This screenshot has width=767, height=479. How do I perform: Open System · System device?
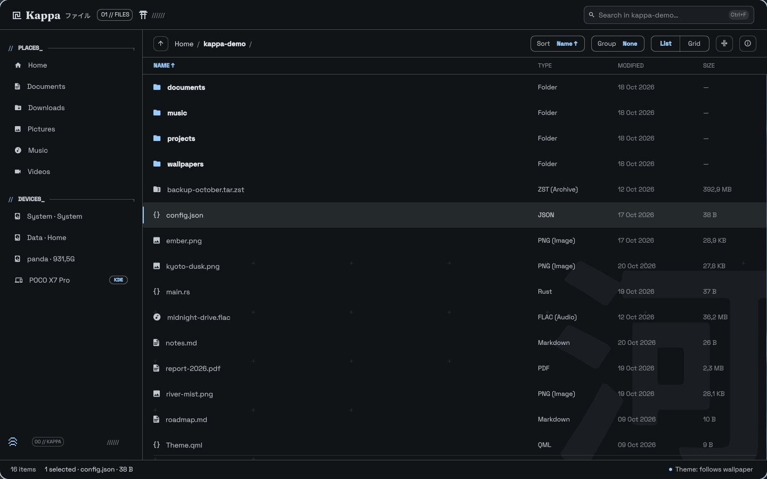pos(71,217)
